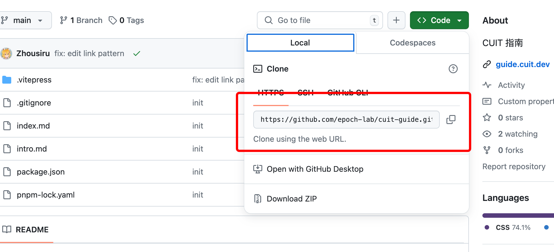
Task: Click the Clone help question mark icon
Action: [x=453, y=69]
